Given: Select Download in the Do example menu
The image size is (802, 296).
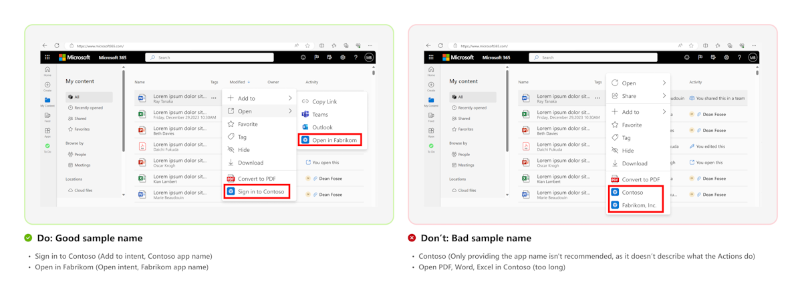Looking at the screenshot, I should (246, 163).
